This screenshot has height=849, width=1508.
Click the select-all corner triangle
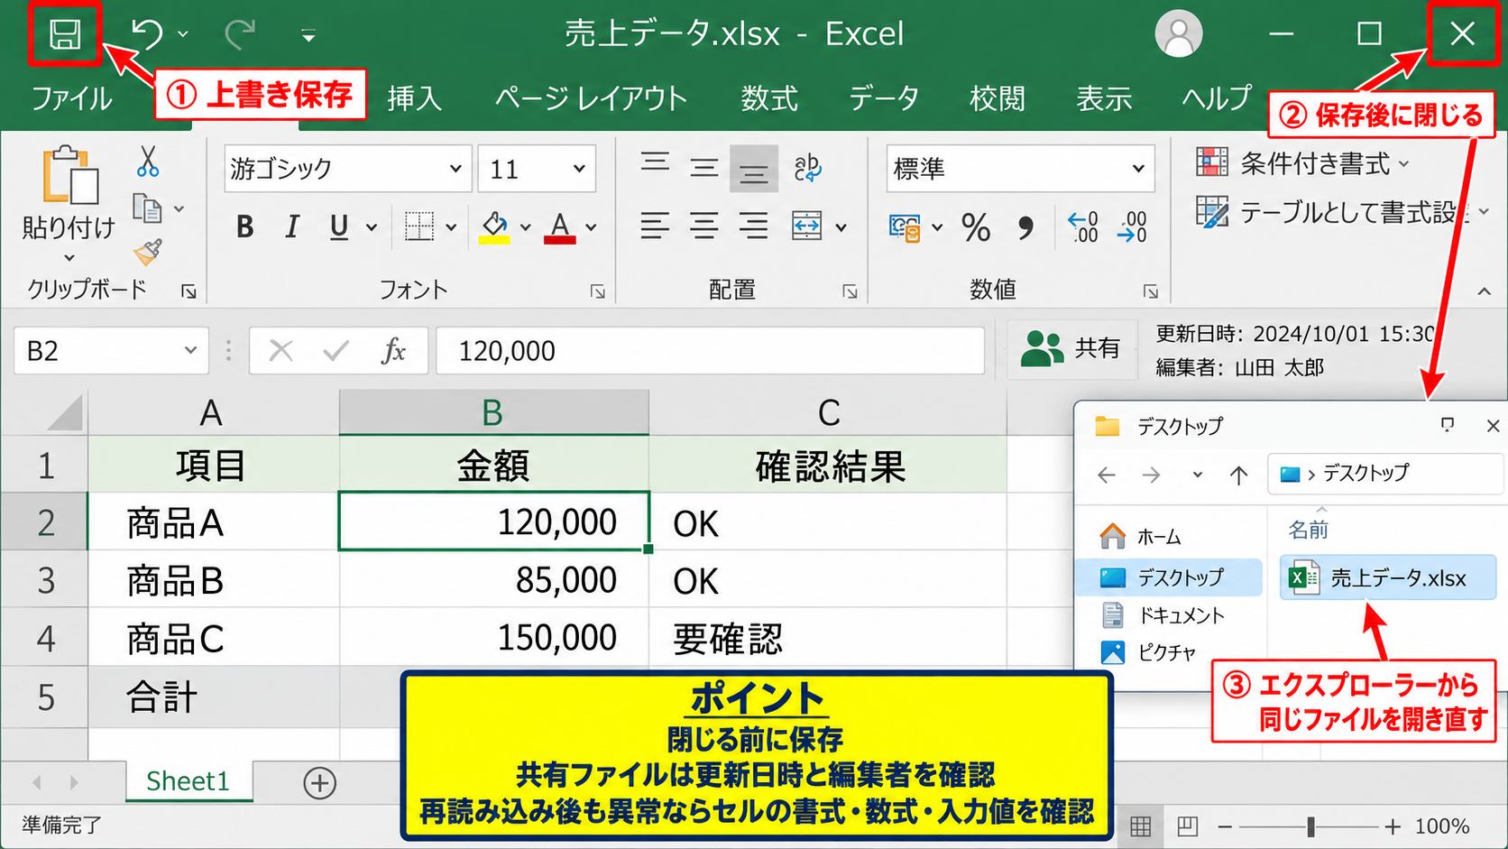[x=65, y=414]
